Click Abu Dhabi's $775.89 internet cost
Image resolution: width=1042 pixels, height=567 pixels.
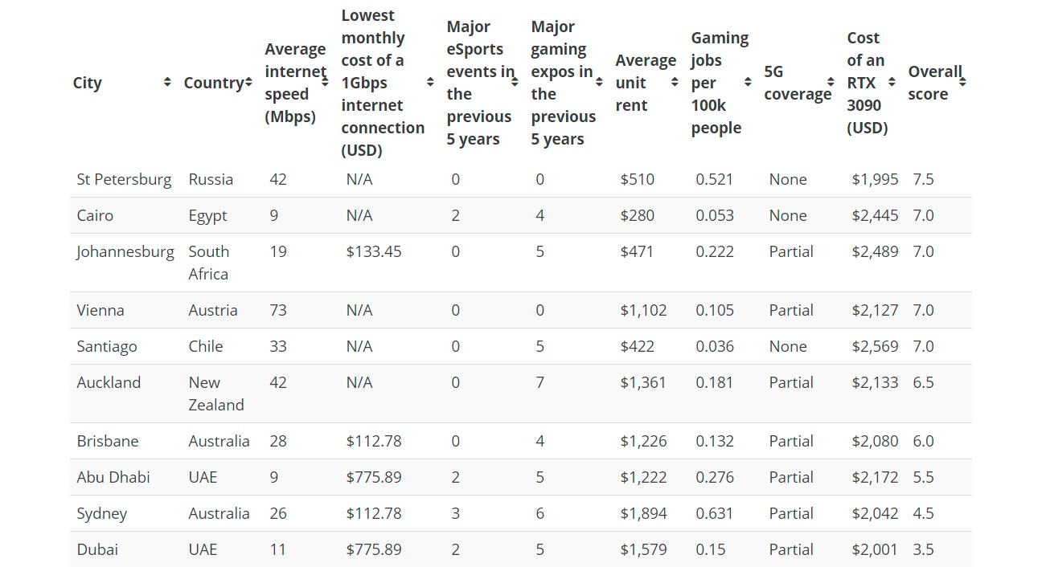pos(374,477)
